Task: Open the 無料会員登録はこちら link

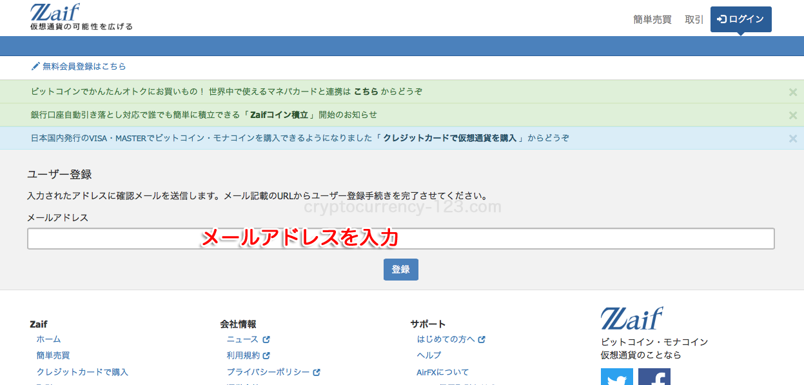Action: (x=84, y=66)
